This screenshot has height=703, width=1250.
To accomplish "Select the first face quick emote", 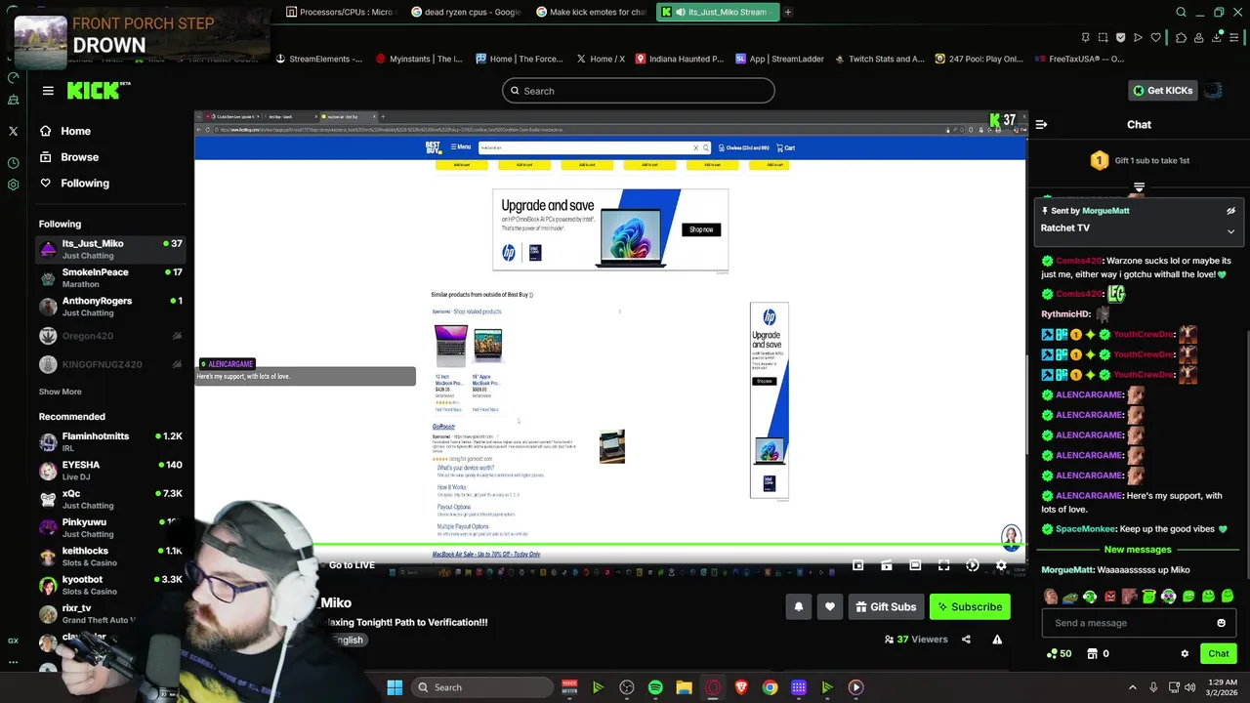I will point(1051,597).
